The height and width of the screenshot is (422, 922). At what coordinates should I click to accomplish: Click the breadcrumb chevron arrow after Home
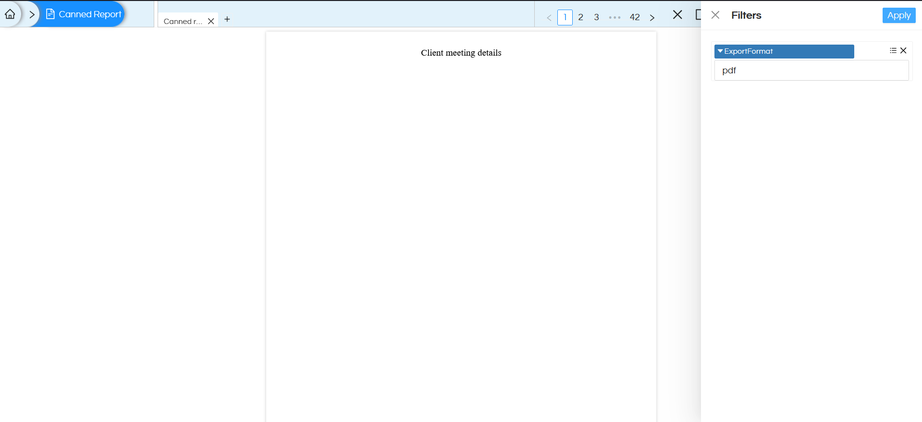32,14
